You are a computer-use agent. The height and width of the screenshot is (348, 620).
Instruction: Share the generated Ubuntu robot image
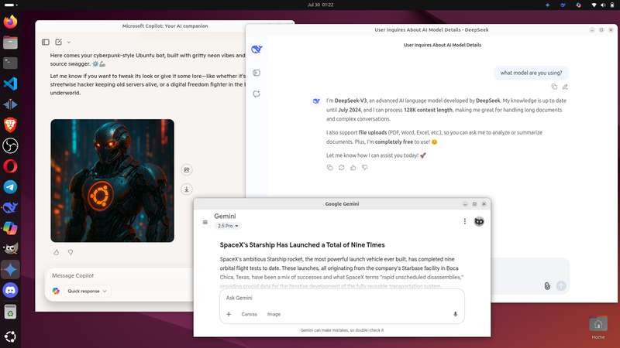187,170
